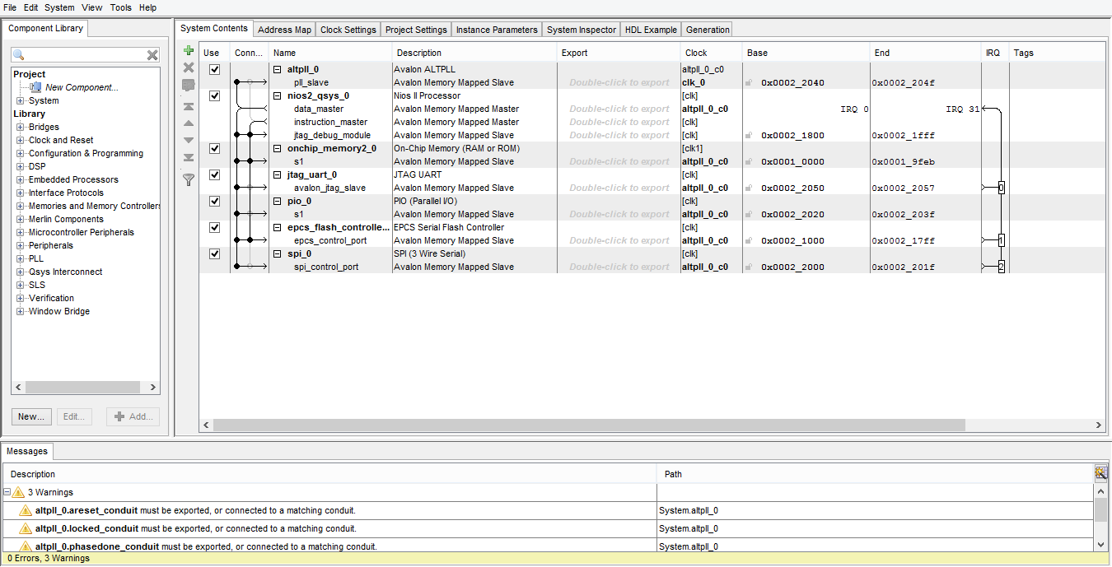Screen dimensions: 1112x567
Task: Click warning icon for areset_conduit message
Action: (26, 510)
